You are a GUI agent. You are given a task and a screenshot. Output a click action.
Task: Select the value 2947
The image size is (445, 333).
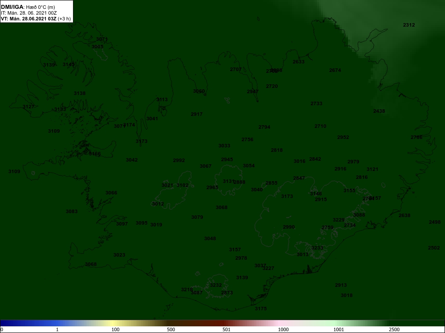253,91
